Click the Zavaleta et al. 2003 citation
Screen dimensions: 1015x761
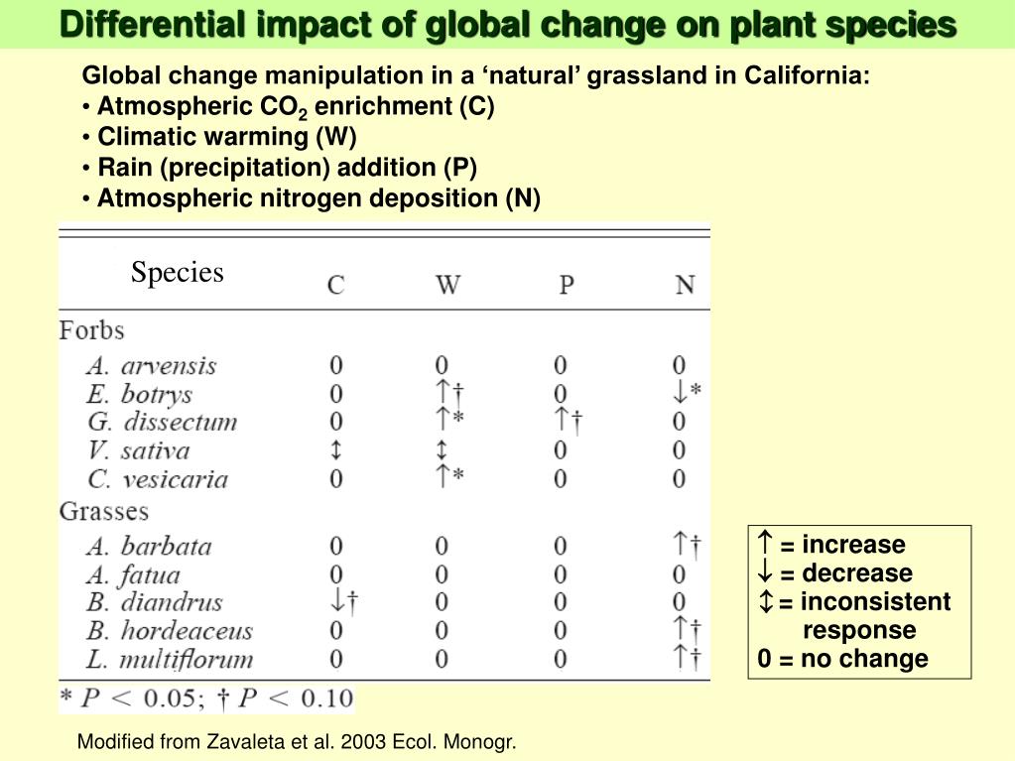(x=297, y=741)
